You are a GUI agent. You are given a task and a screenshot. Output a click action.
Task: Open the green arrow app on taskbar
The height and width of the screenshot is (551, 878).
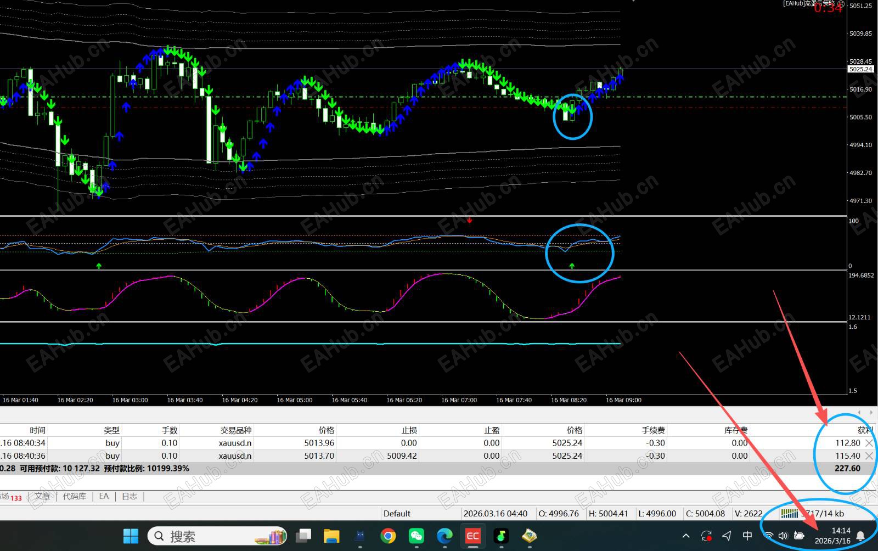tap(501, 536)
